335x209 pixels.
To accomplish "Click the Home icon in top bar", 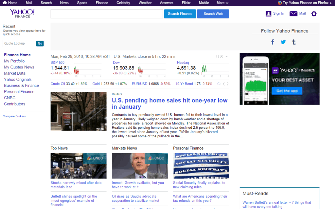I will point(5,3).
